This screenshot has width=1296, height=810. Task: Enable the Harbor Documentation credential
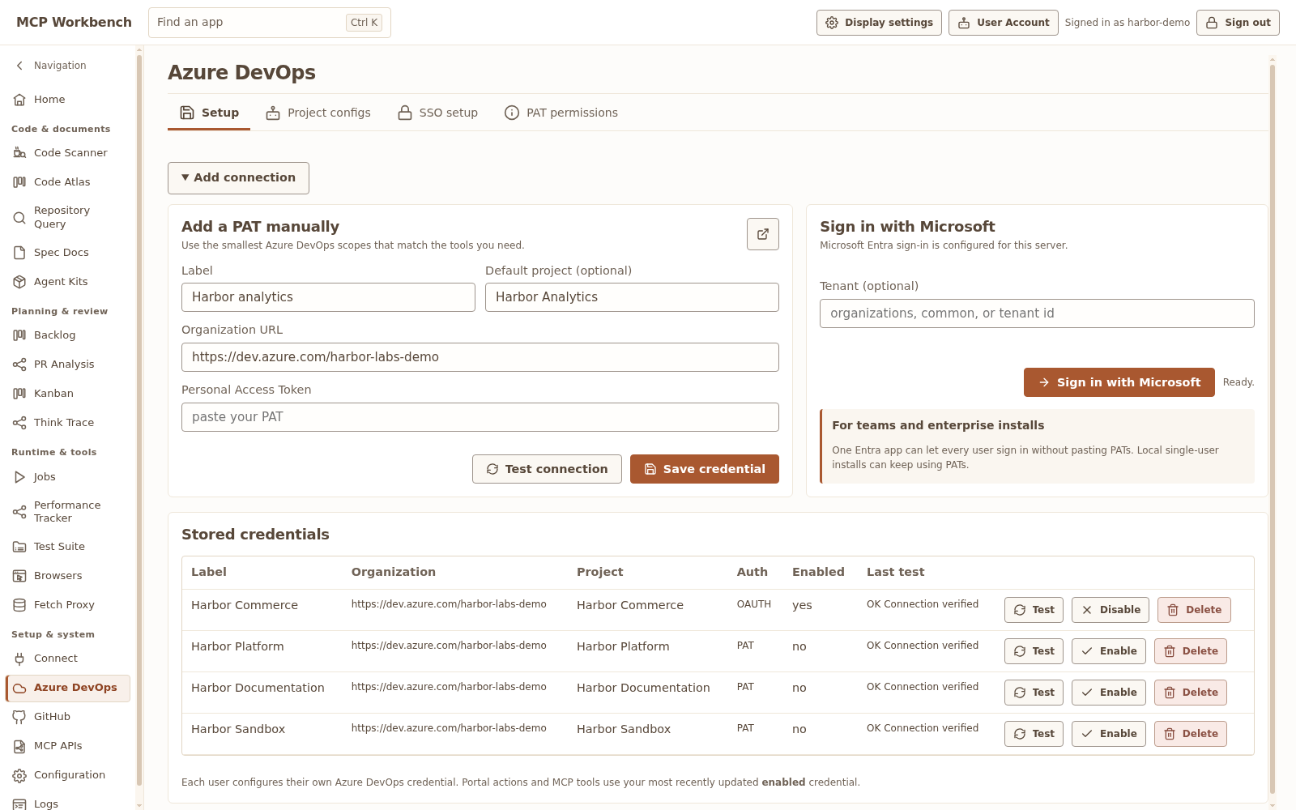1108,693
